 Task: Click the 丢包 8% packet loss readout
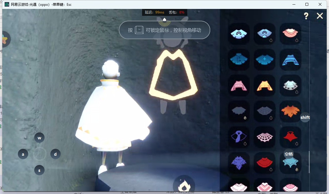click(177, 12)
